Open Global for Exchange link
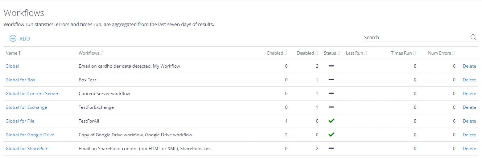This screenshot has width=482, height=158. pyautogui.click(x=26, y=107)
